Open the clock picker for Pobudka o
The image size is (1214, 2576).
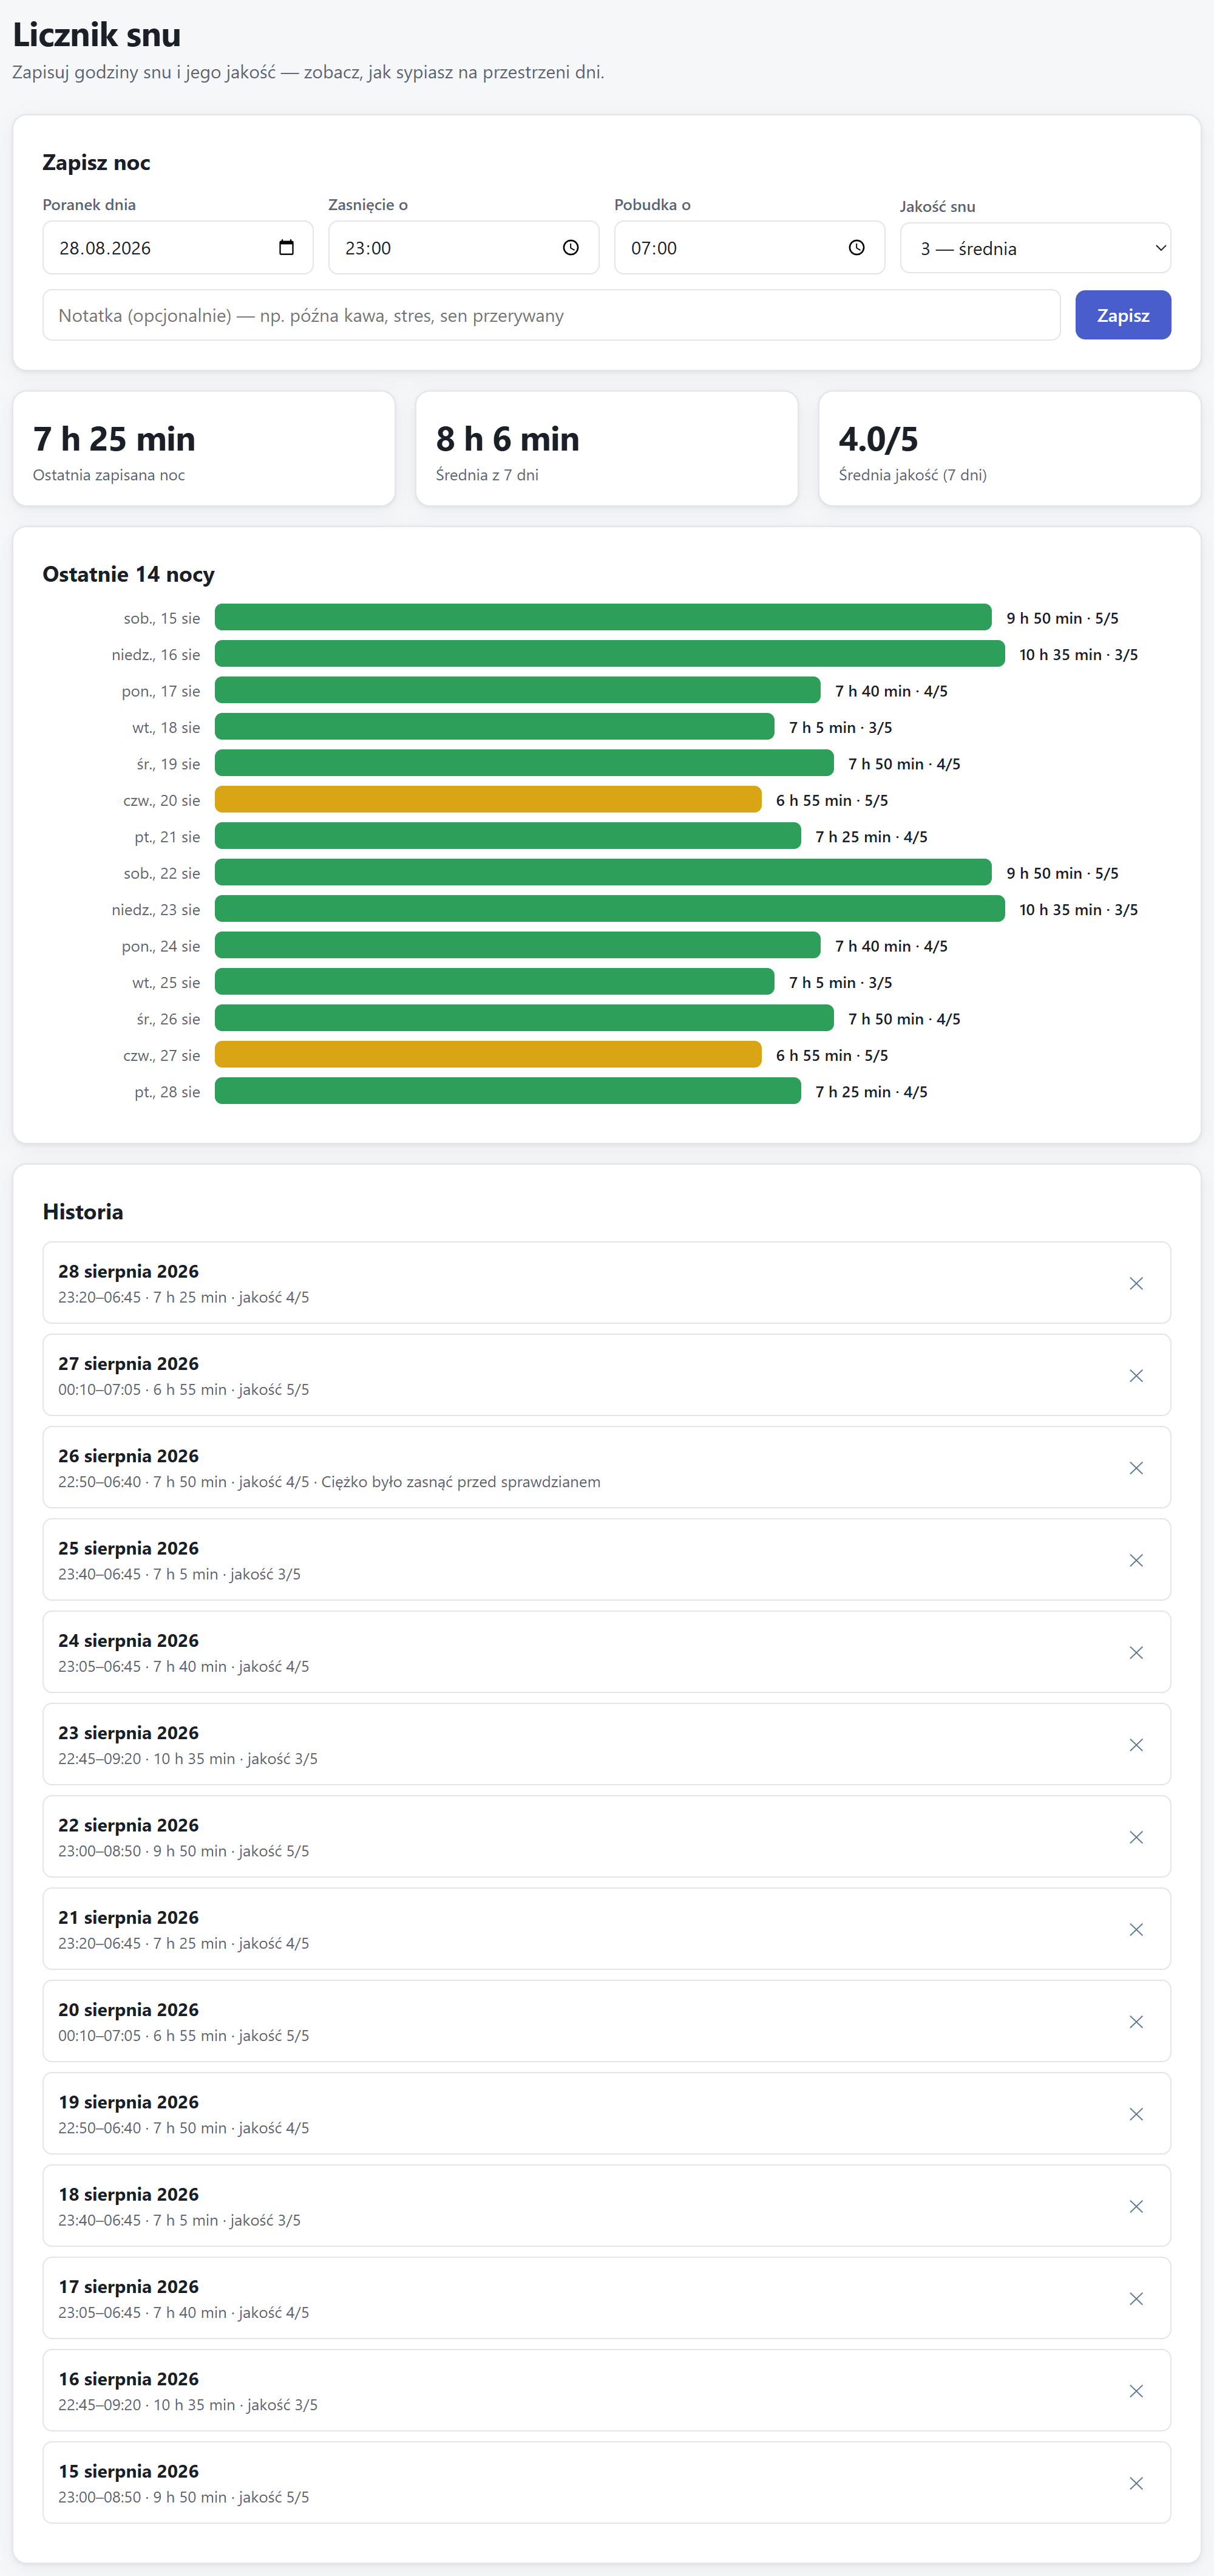pos(856,248)
